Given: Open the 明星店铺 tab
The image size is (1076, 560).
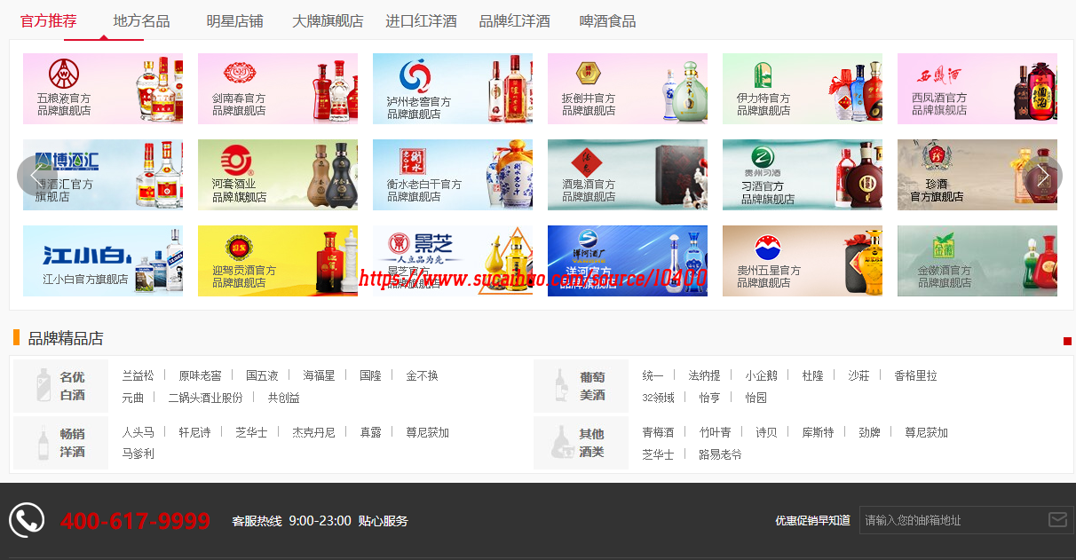Looking at the screenshot, I should coord(235,21).
